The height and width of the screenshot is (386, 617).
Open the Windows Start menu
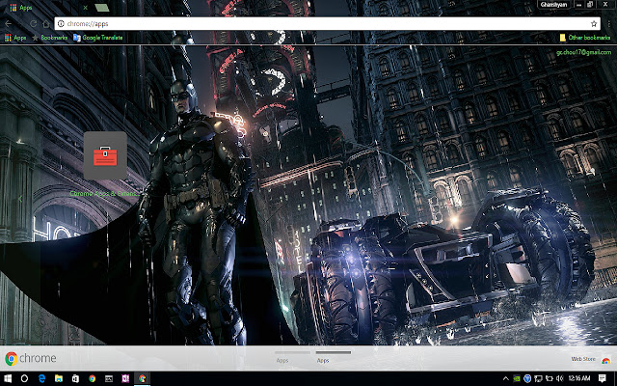coord(8,378)
